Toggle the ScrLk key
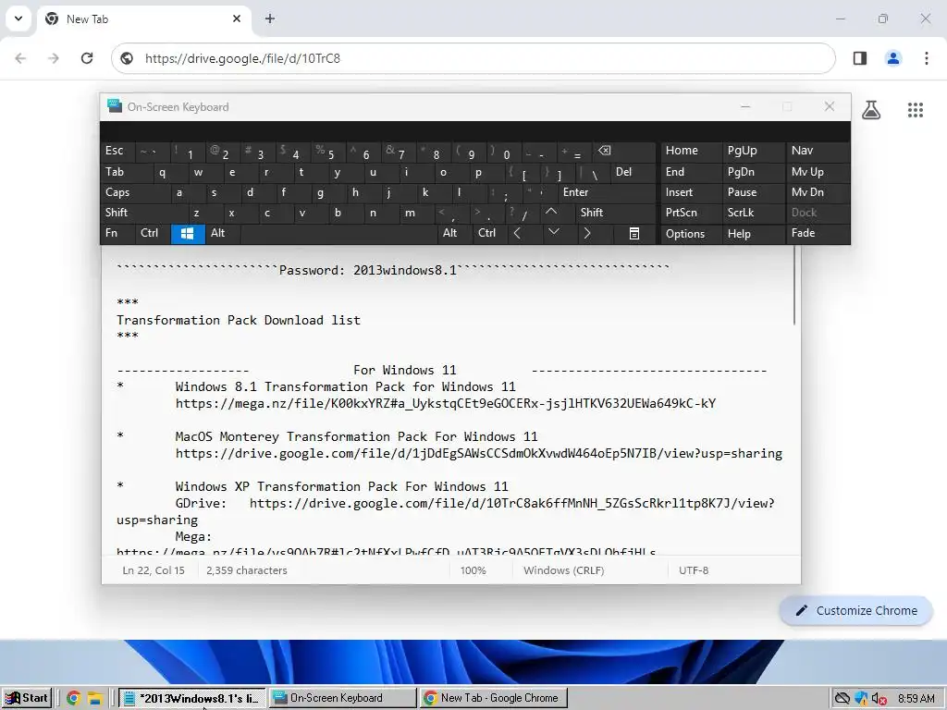Screen dimensions: 947x710 (753, 213)
